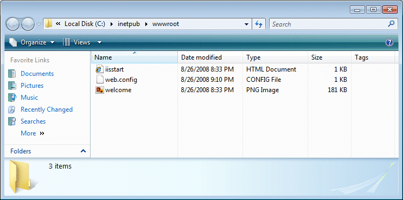Viewport: 403px width, 200px height.
Task: Click the Documents favorite link
Action: pos(37,74)
